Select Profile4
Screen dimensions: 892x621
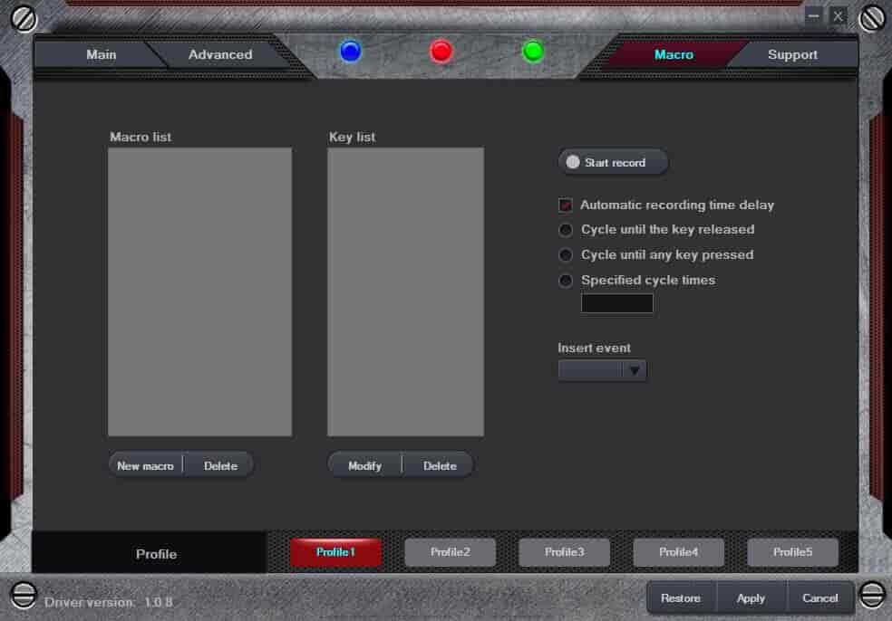pyautogui.click(x=678, y=552)
